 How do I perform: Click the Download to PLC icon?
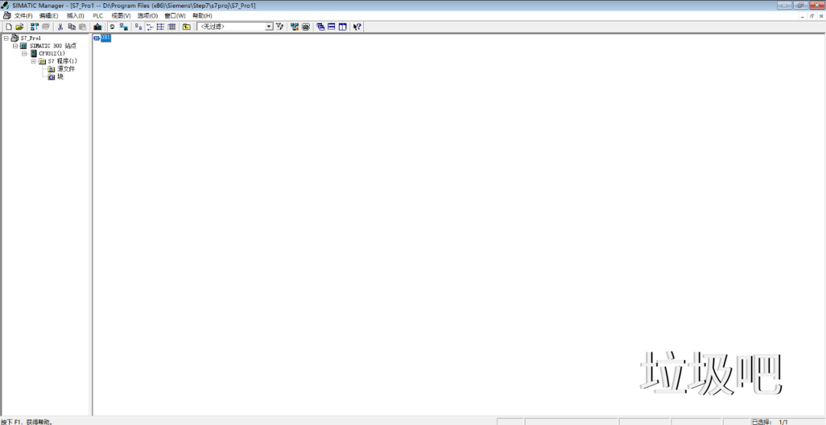tap(97, 27)
